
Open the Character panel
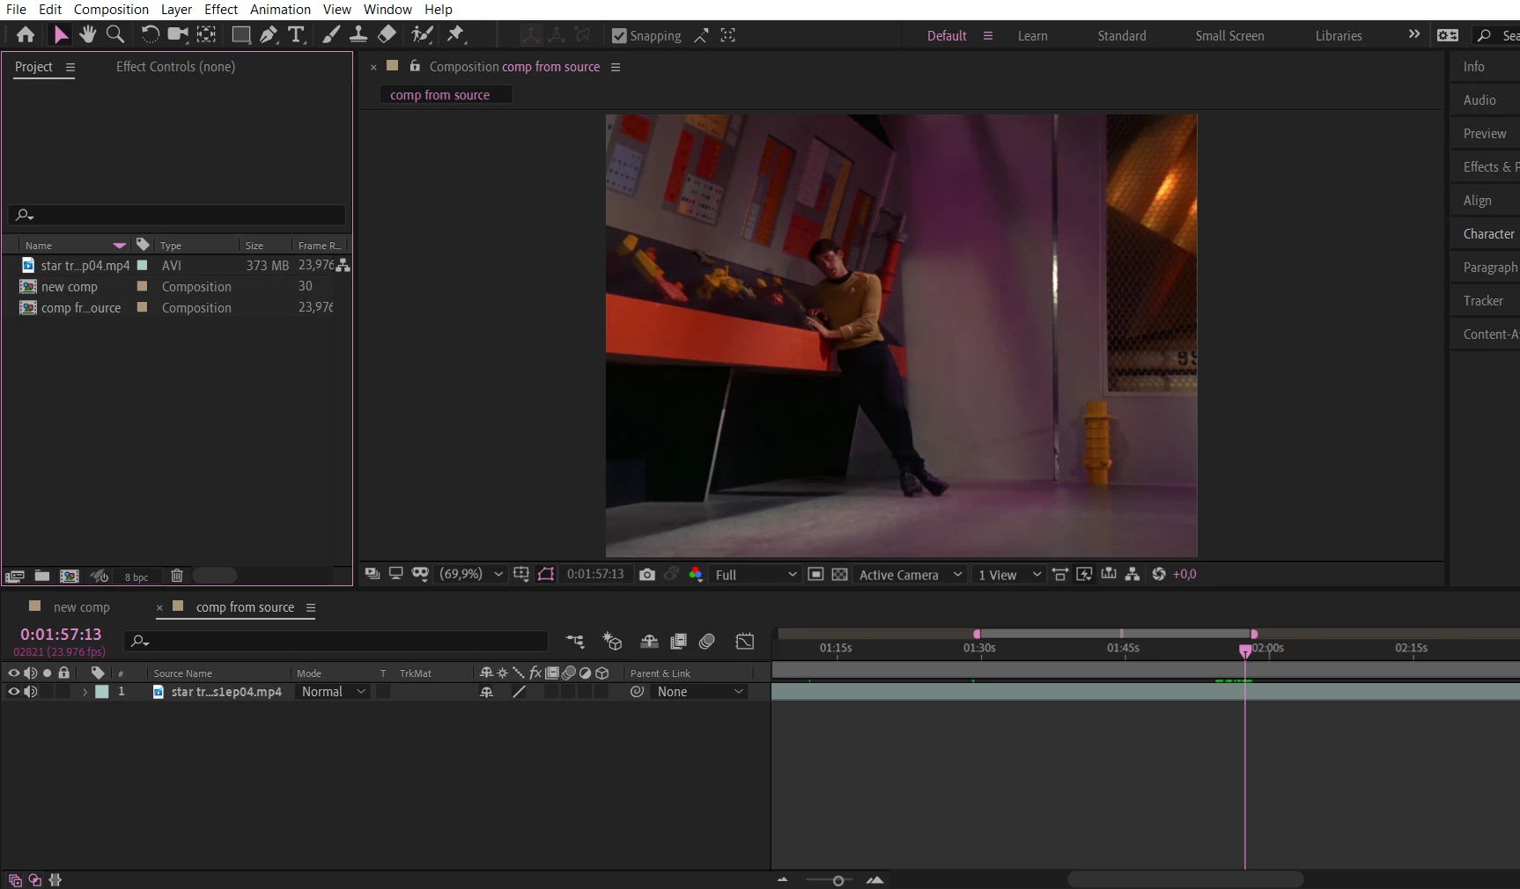[1488, 234]
